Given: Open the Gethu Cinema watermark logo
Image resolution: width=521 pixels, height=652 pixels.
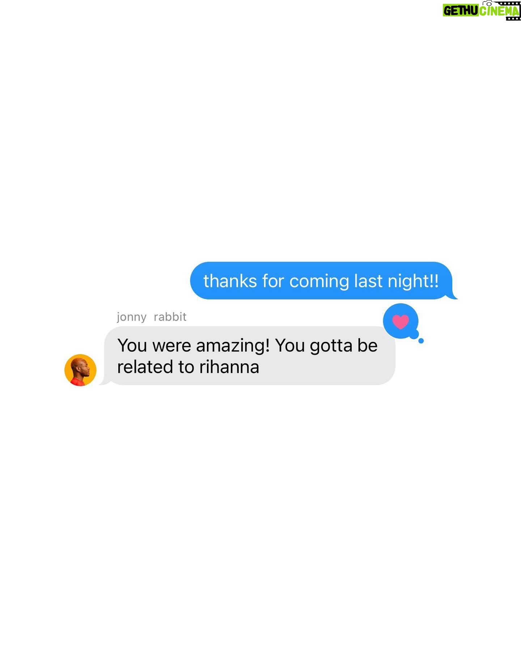Looking at the screenshot, I should pyautogui.click(x=482, y=11).
